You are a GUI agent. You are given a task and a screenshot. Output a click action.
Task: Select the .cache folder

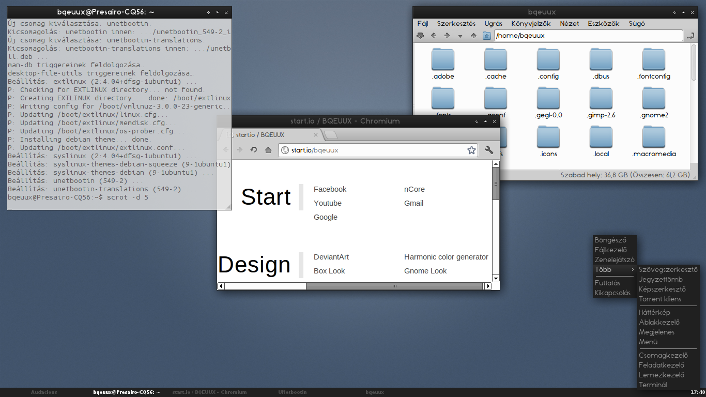pos(496,64)
